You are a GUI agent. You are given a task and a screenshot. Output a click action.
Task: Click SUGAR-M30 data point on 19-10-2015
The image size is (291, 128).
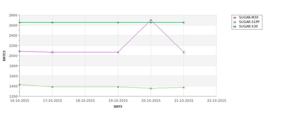tap(118, 52)
